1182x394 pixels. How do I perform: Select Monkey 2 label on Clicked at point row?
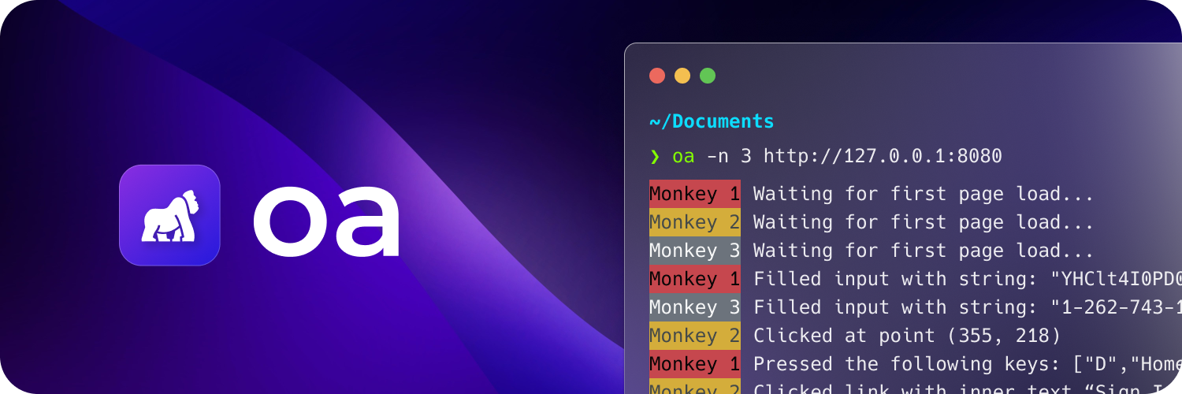point(695,336)
